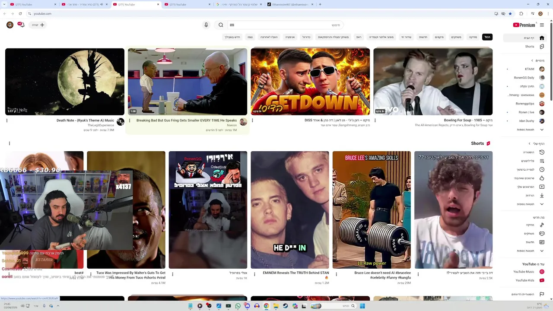Open playlists sidebar entry
This screenshot has height=311, width=553.
click(x=525, y=161)
